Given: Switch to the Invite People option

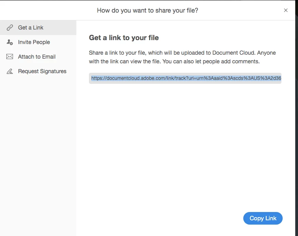Looking at the screenshot, I should click(38, 42).
